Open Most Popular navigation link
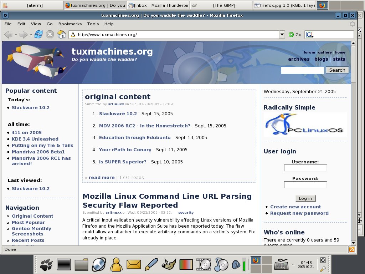Screen dimensions: 365x274 (29, 223)
